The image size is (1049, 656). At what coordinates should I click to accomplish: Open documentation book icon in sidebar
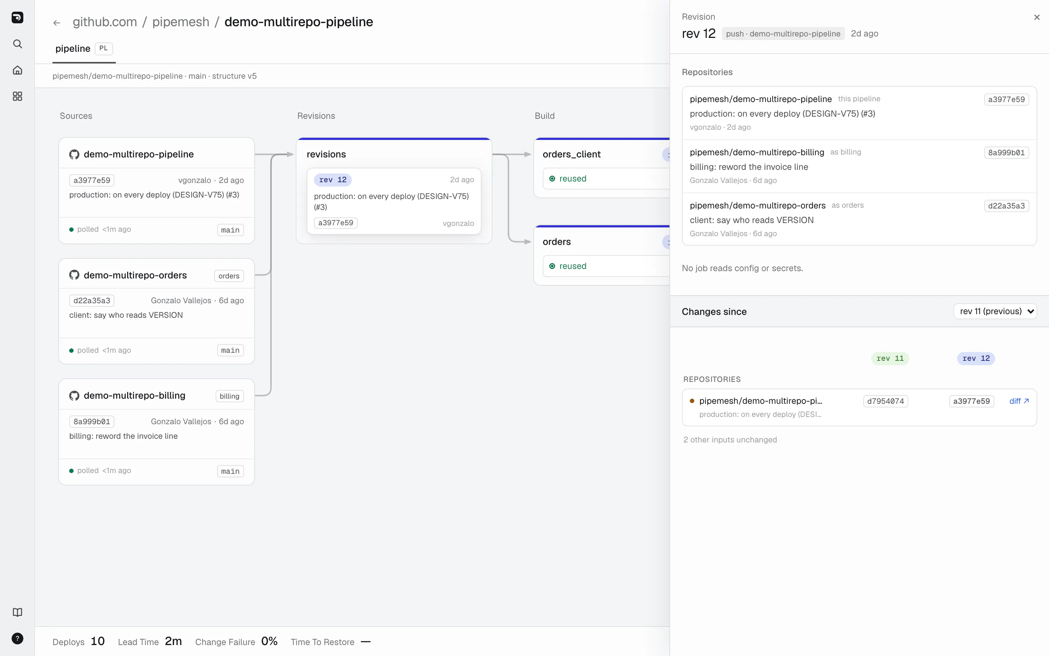[x=17, y=612]
